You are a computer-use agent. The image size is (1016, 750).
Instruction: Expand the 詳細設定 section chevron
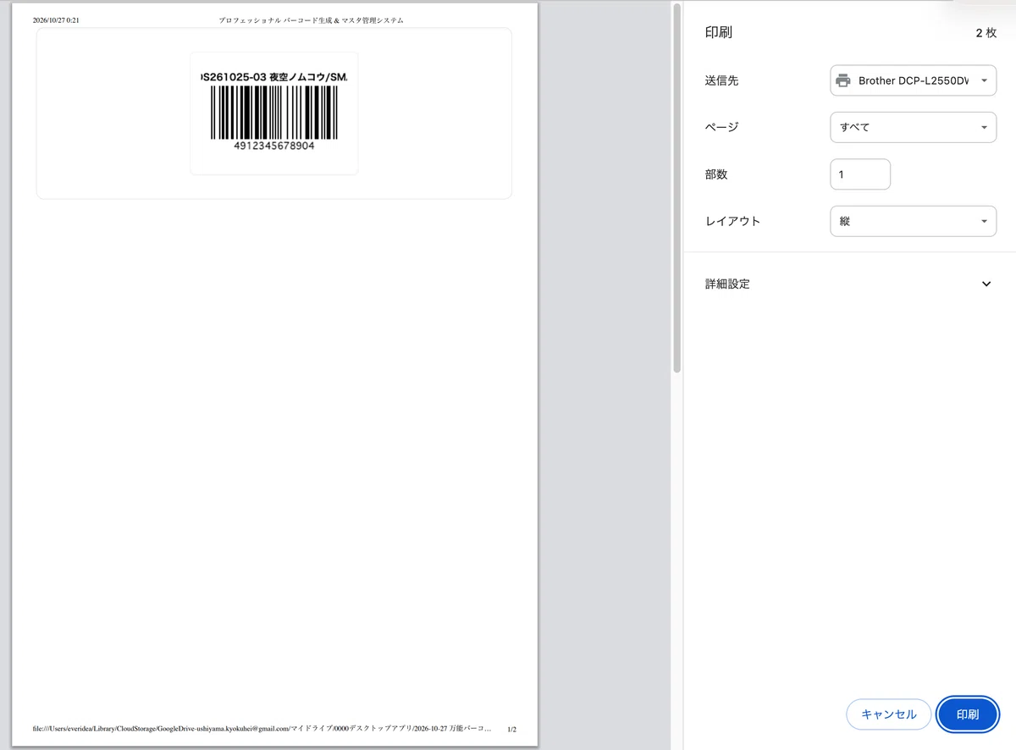(x=986, y=284)
